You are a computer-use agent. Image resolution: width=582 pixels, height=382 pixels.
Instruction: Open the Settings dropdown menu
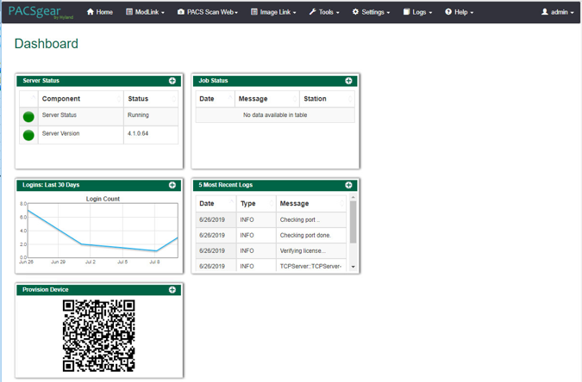pyautogui.click(x=371, y=12)
